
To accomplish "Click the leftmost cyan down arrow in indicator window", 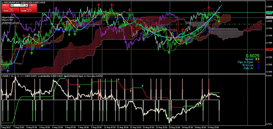I will [x=118, y=79].
